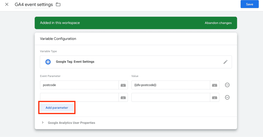Screen dimensions: 263x137
Task: Click Abandon changes link
Action: coord(218,23)
